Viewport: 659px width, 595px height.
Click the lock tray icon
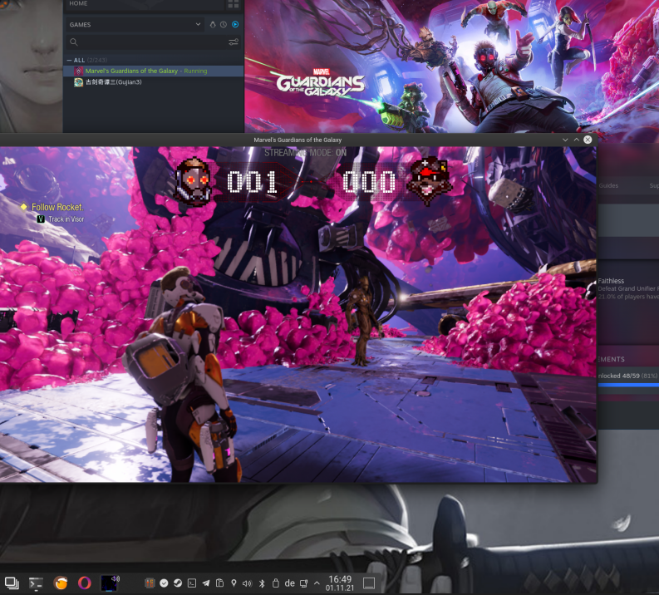[x=276, y=583]
